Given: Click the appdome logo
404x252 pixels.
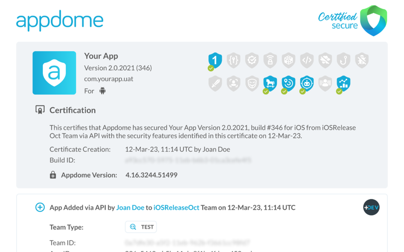Looking at the screenshot, I should pos(59,21).
